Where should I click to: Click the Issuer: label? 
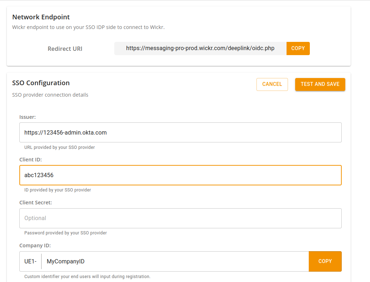tap(27, 117)
